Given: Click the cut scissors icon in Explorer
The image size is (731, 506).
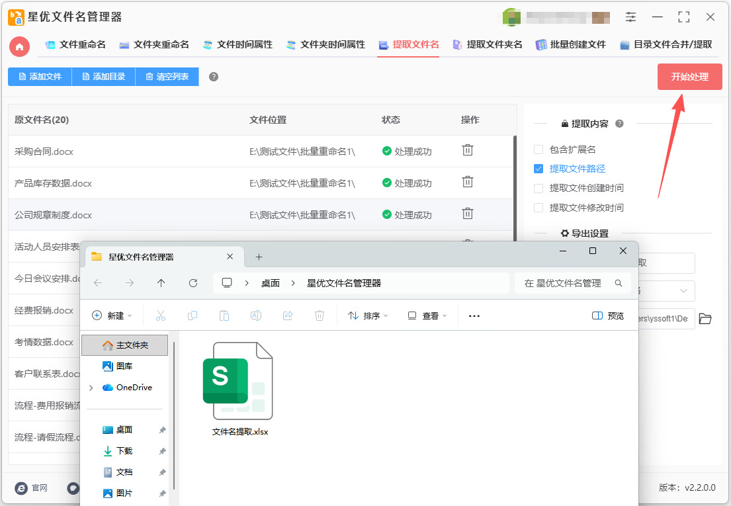Looking at the screenshot, I should coord(161,316).
